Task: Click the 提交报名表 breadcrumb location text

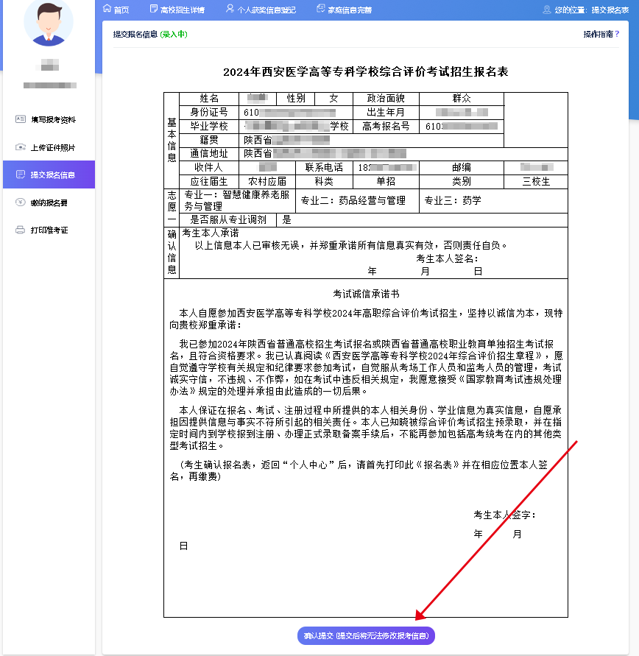Action: click(608, 10)
